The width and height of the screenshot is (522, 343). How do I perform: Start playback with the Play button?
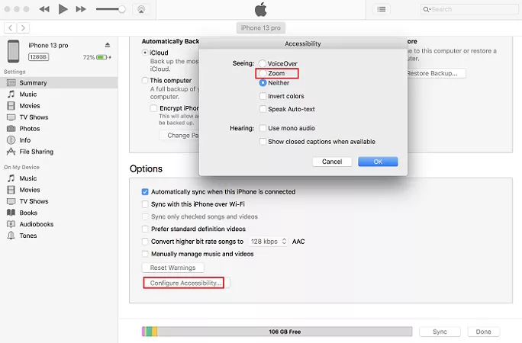[63, 9]
